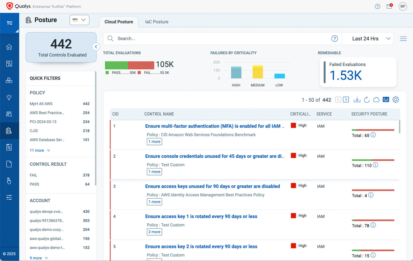Collapse the quick filters panel
The height and width of the screenshot is (261, 413).
[x=96, y=47]
